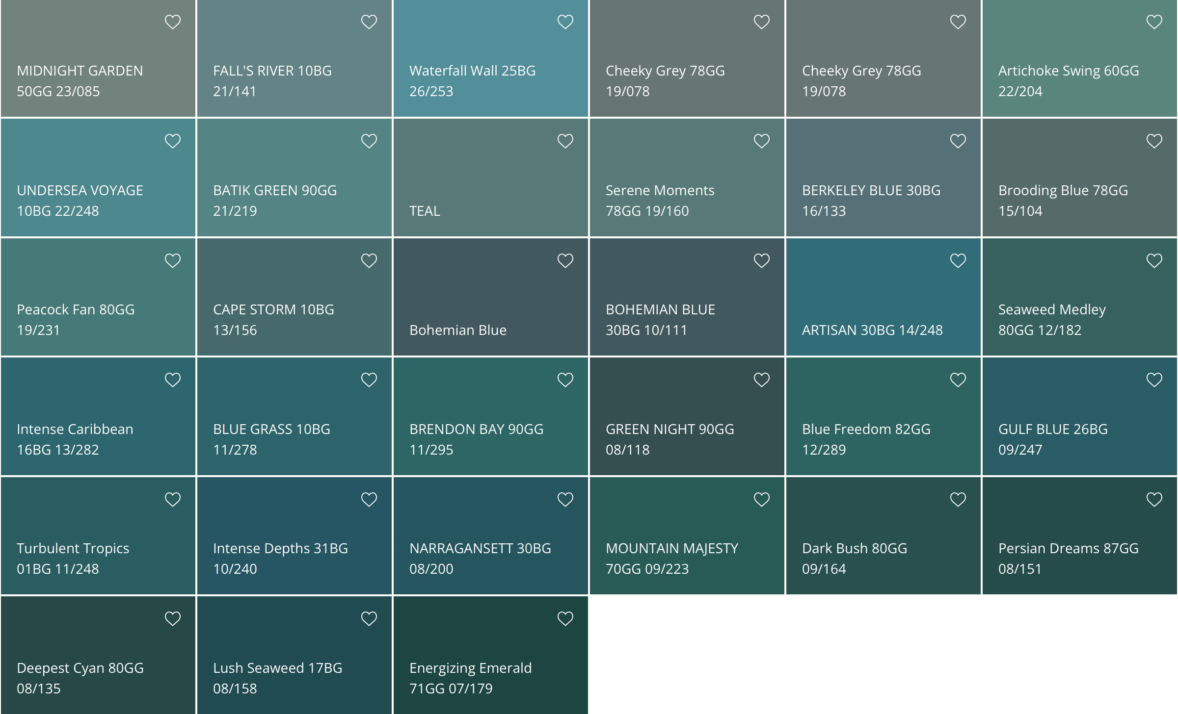Viewport: 1178px width, 714px height.
Task: Choose Mountain Majesty 70GG 09/223 swatch
Action: click(x=687, y=536)
